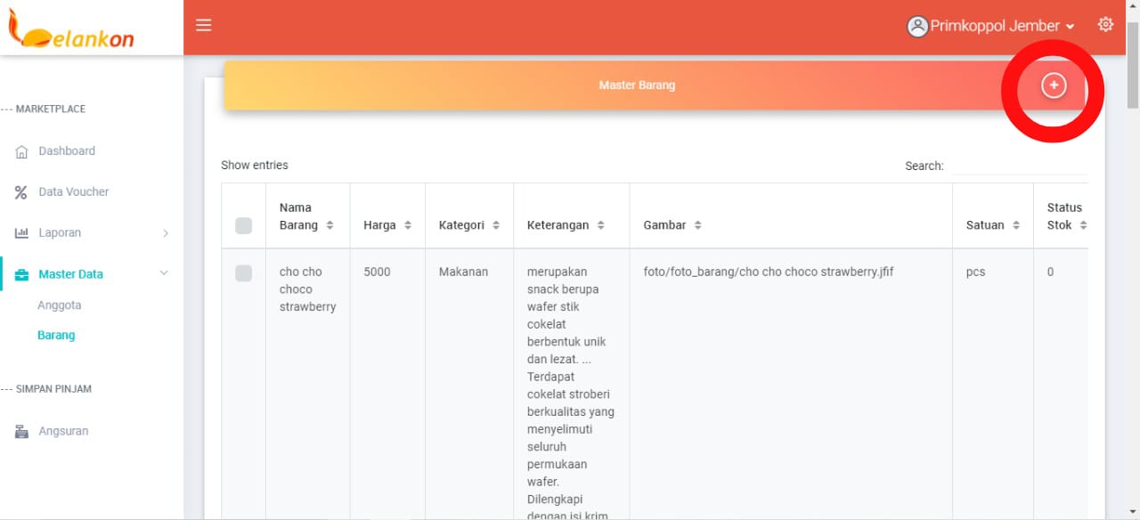Open the settings gear icon
Screen dimensions: 1140x520
(1105, 25)
